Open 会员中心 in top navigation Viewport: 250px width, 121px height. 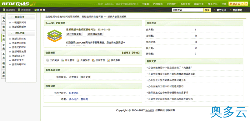pos(212,4)
